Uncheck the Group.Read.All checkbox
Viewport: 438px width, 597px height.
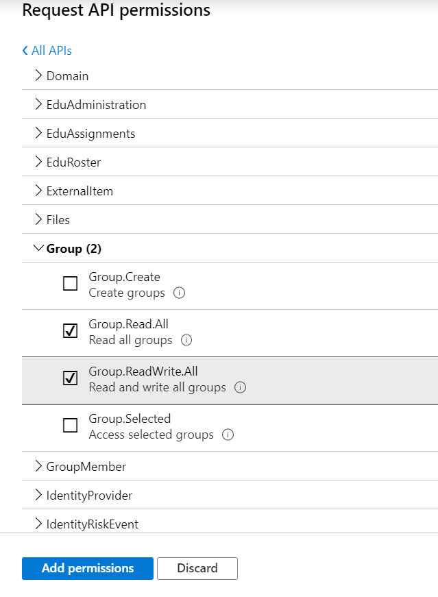[x=70, y=330]
